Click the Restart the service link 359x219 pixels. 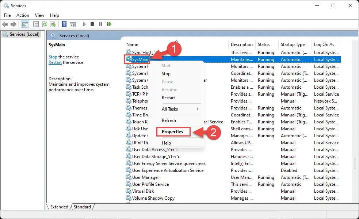[x=55, y=62]
